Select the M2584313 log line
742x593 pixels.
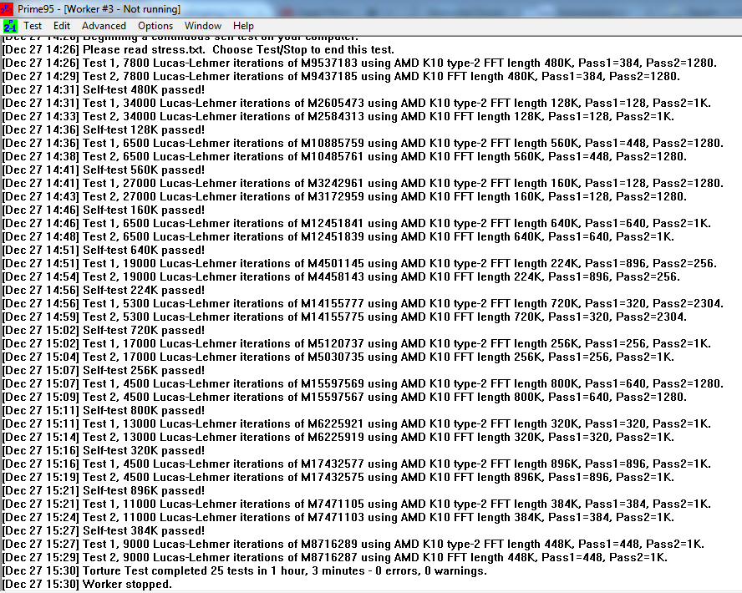(338, 116)
